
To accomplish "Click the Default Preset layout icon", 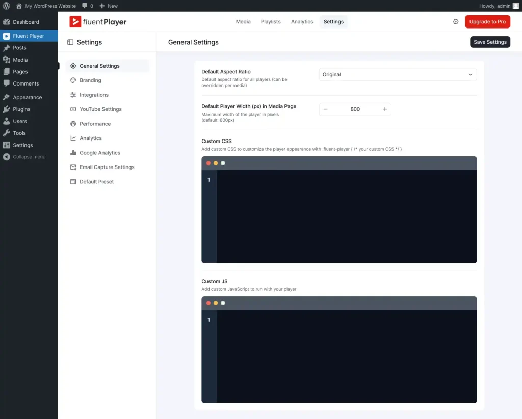I will tap(73, 181).
